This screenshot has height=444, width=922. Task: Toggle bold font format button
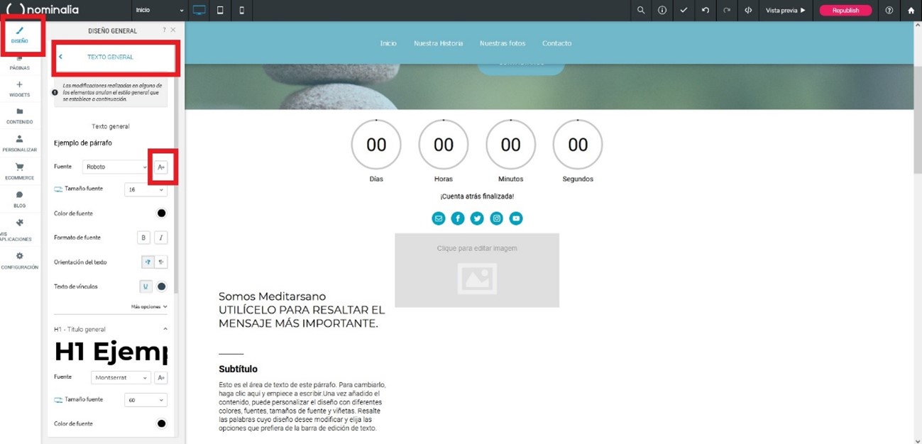click(143, 238)
